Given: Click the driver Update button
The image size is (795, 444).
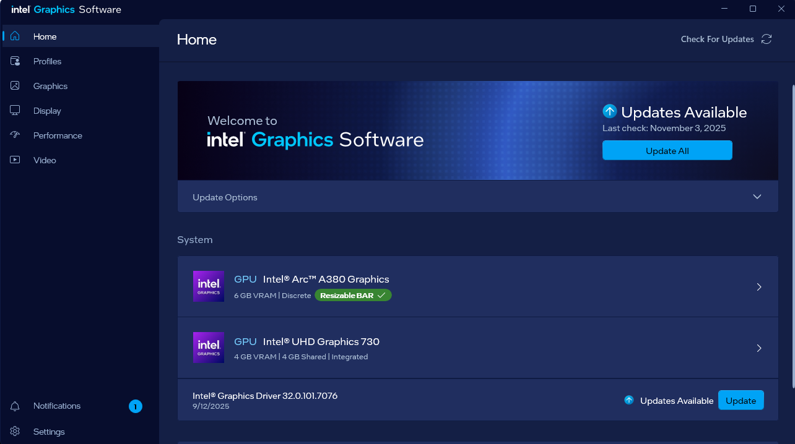Looking at the screenshot, I should pos(741,400).
